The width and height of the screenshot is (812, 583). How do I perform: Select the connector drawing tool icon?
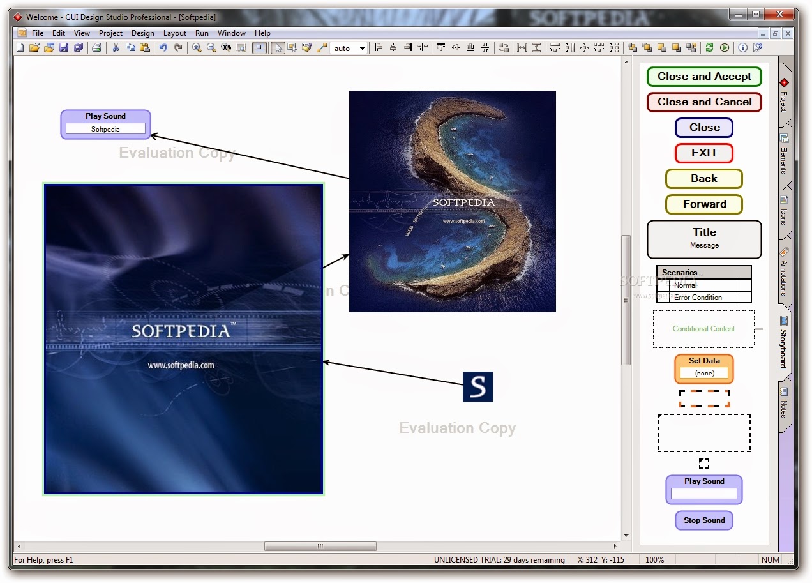pos(321,47)
